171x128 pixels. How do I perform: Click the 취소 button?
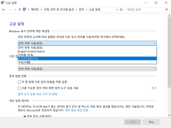151,122
